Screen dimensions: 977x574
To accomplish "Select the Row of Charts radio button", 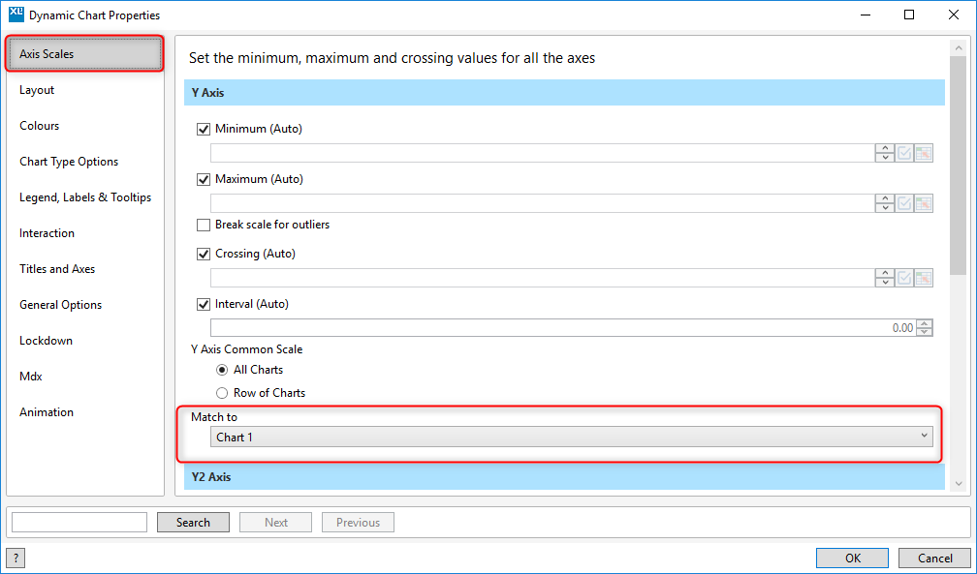I will [x=223, y=393].
